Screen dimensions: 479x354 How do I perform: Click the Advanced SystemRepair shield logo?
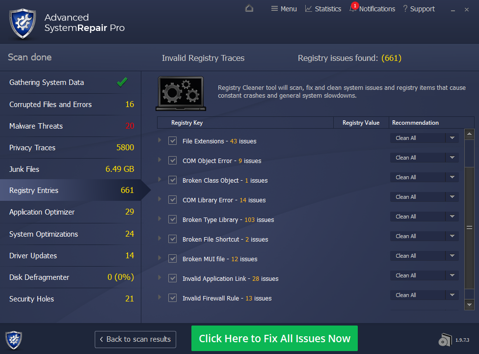(x=23, y=23)
